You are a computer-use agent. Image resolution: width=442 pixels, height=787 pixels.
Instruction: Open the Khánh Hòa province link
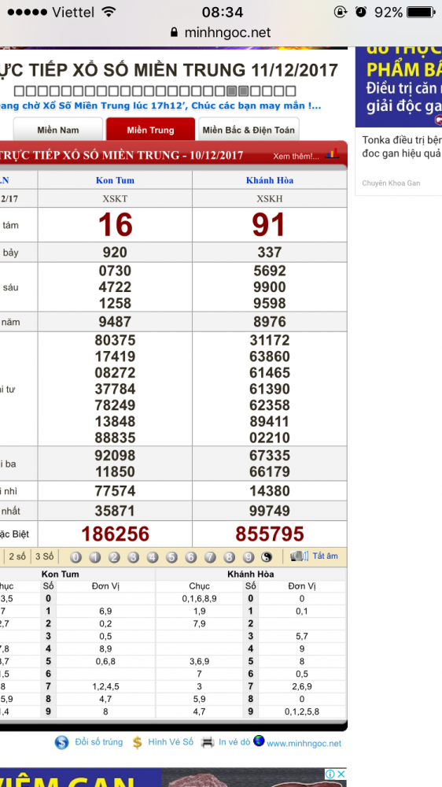coord(270,180)
